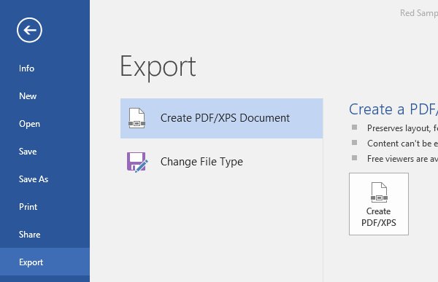438x282 pixels.
Task: Click the 'Free viewers are' bullet text
Action: pos(402,159)
